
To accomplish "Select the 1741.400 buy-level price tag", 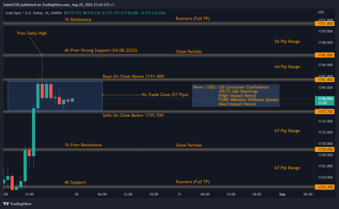I will [325, 79].
